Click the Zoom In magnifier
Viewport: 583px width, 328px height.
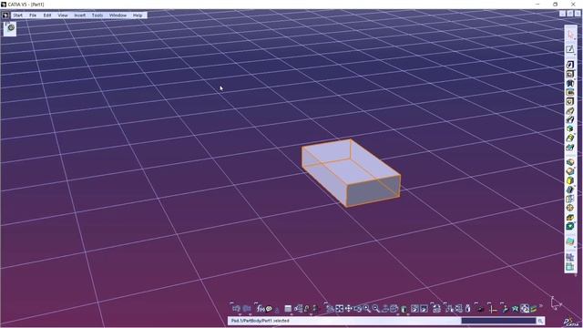pyautogui.click(x=366, y=309)
